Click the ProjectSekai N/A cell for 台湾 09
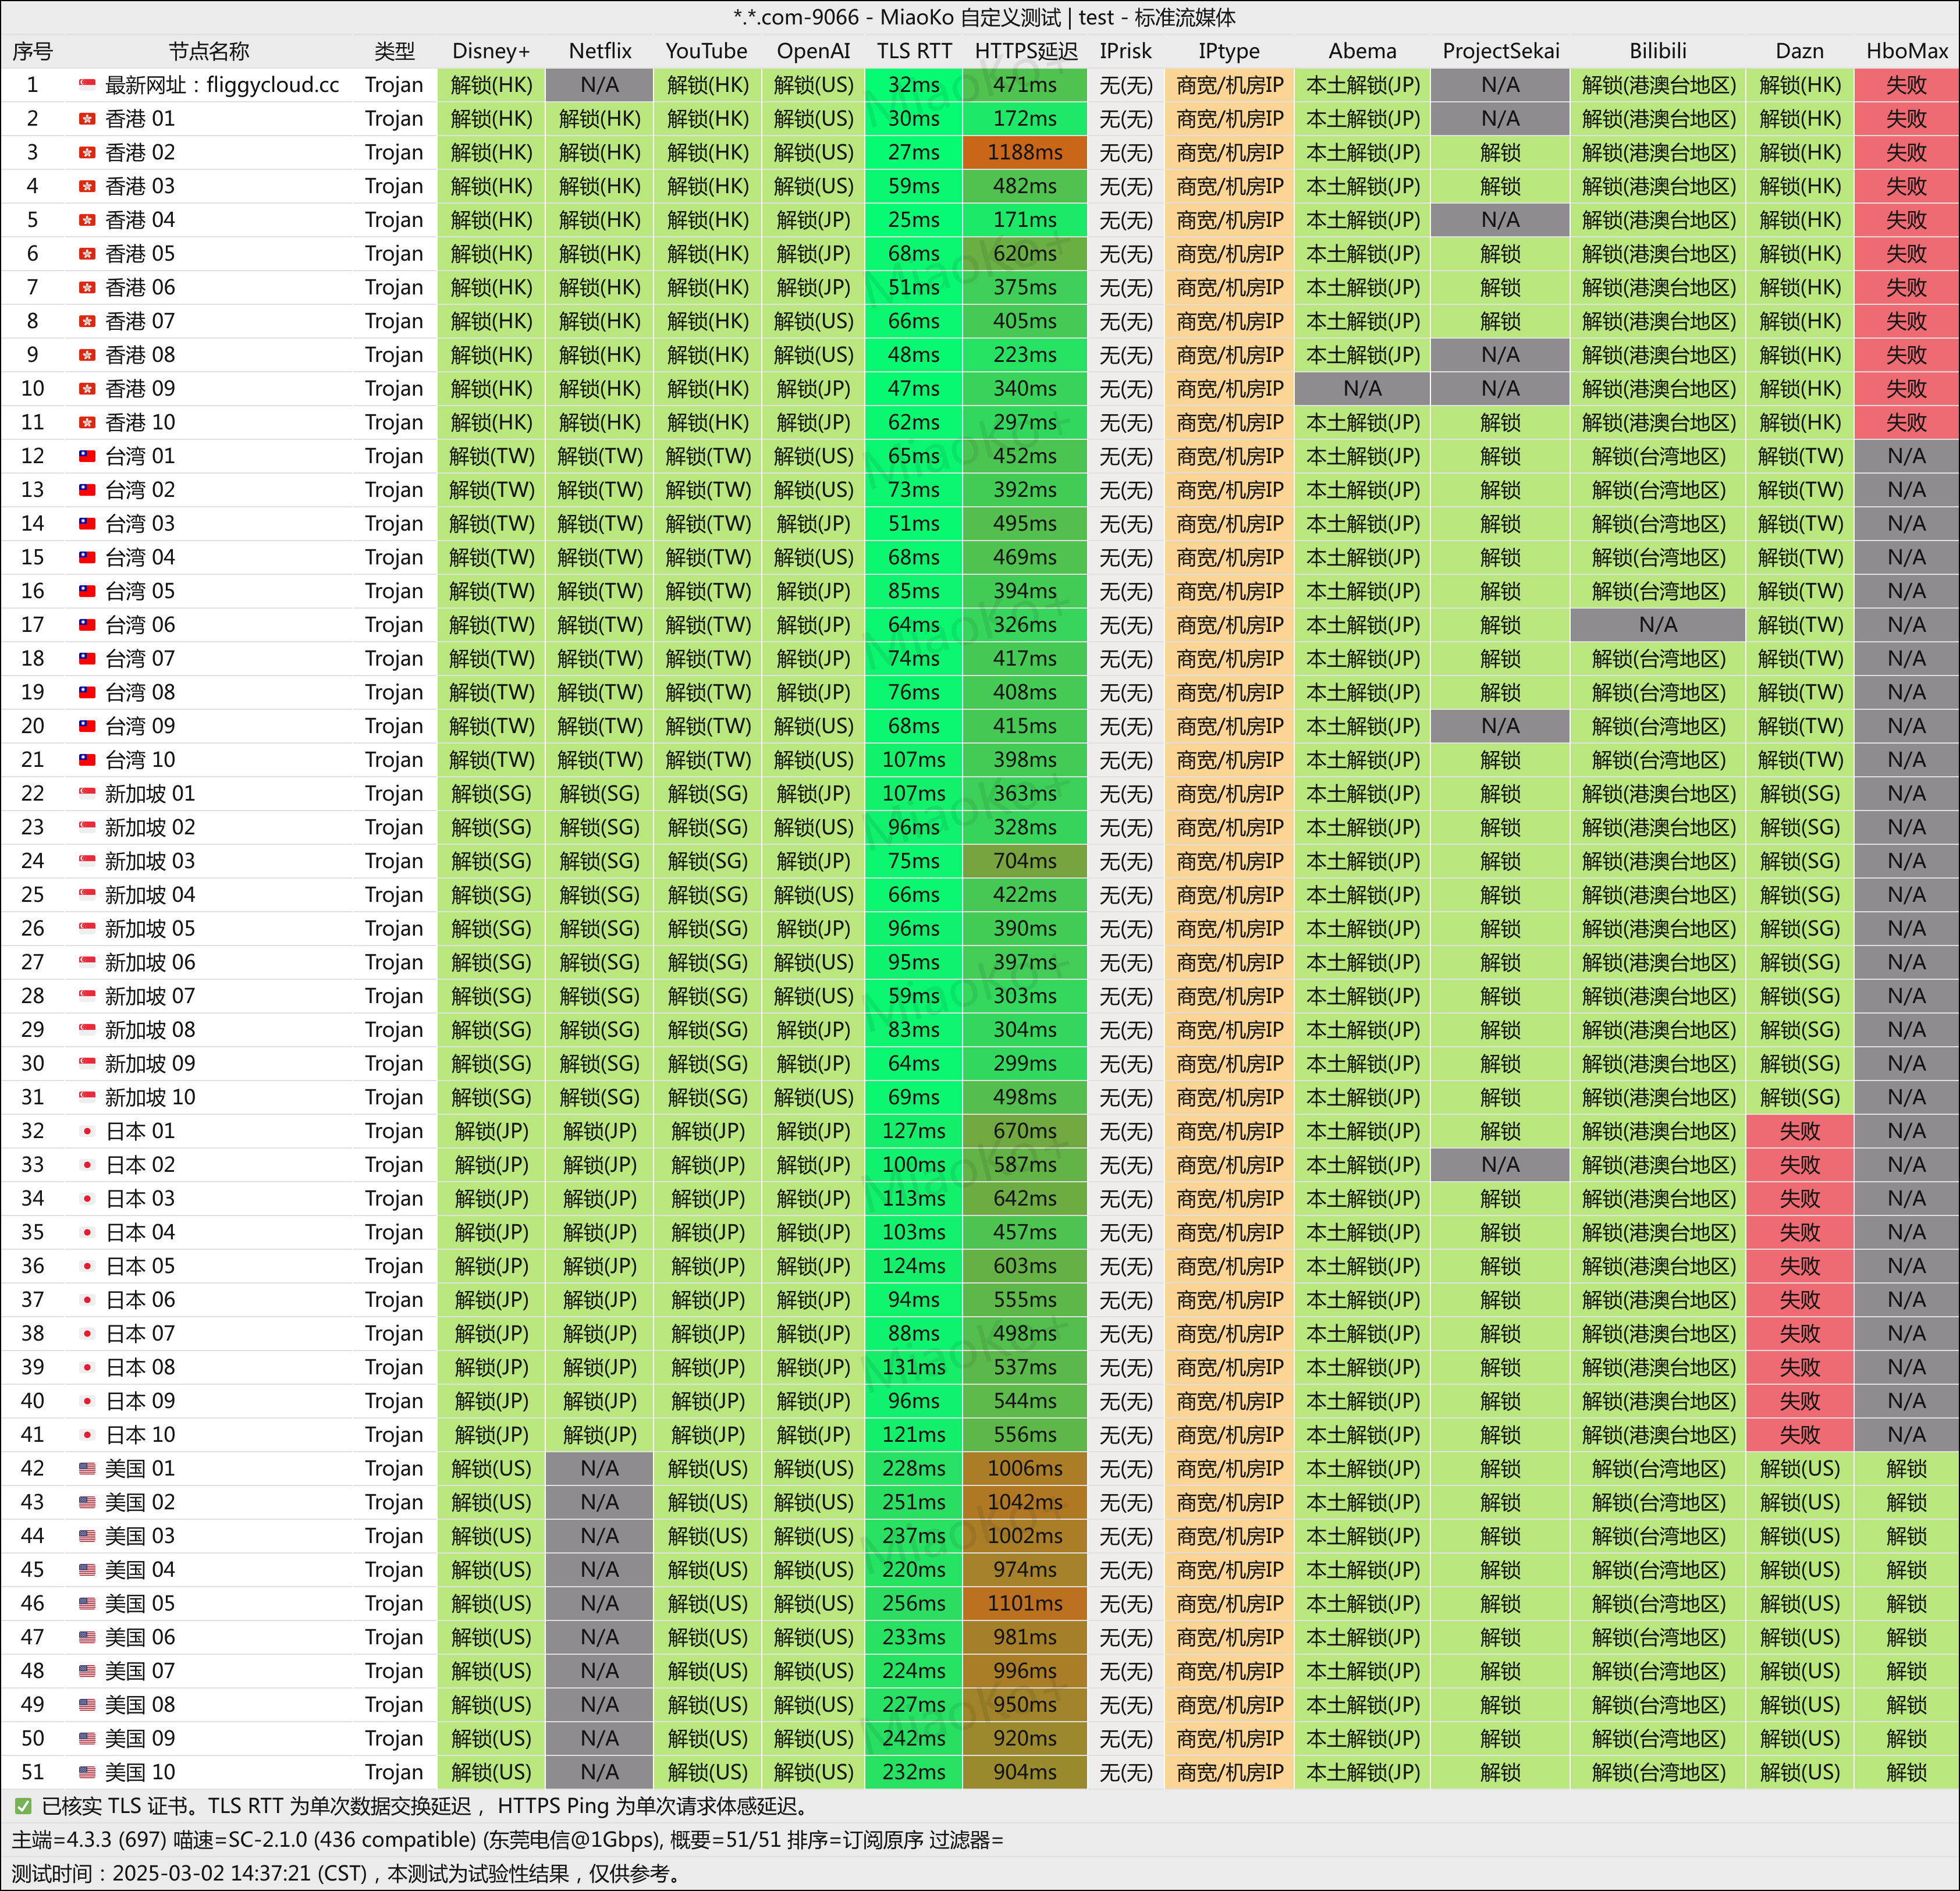Screen dimensions: 1960x1891 1500,726
